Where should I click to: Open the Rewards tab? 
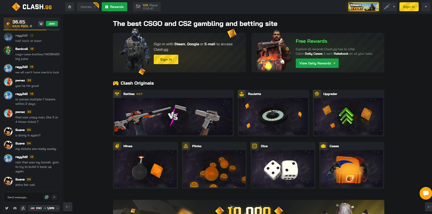(x=114, y=7)
